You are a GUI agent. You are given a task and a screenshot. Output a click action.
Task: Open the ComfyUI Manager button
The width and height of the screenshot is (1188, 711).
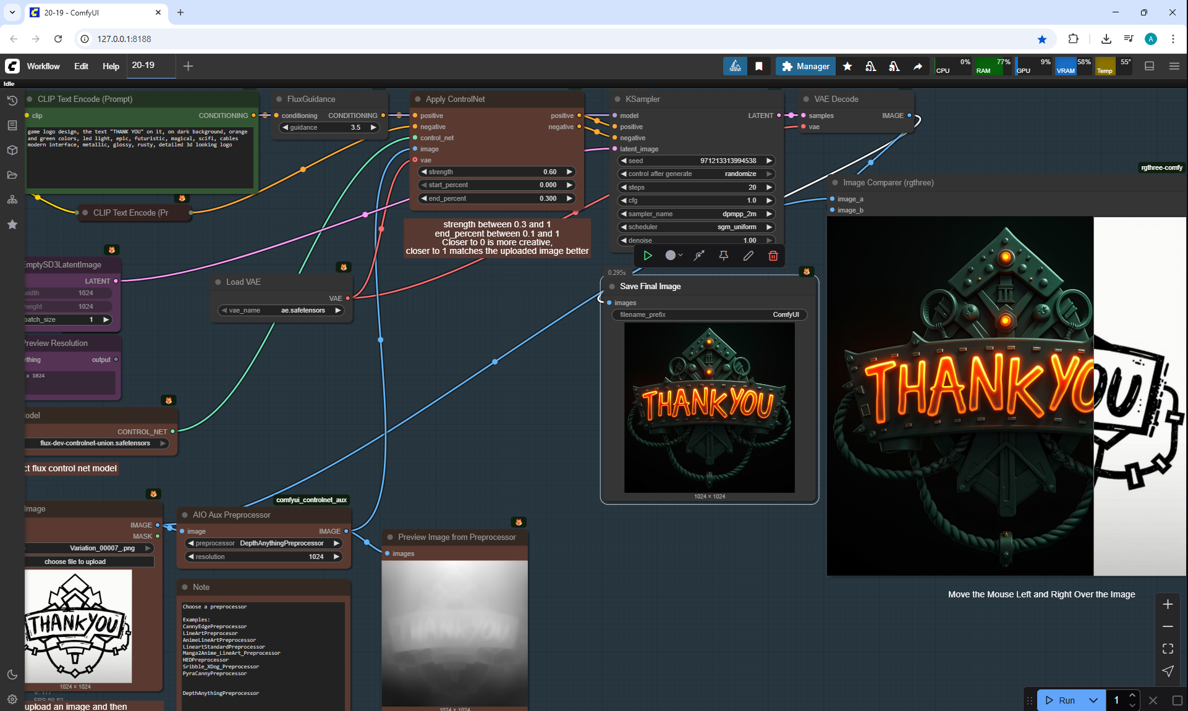pyautogui.click(x=805, y=66)
